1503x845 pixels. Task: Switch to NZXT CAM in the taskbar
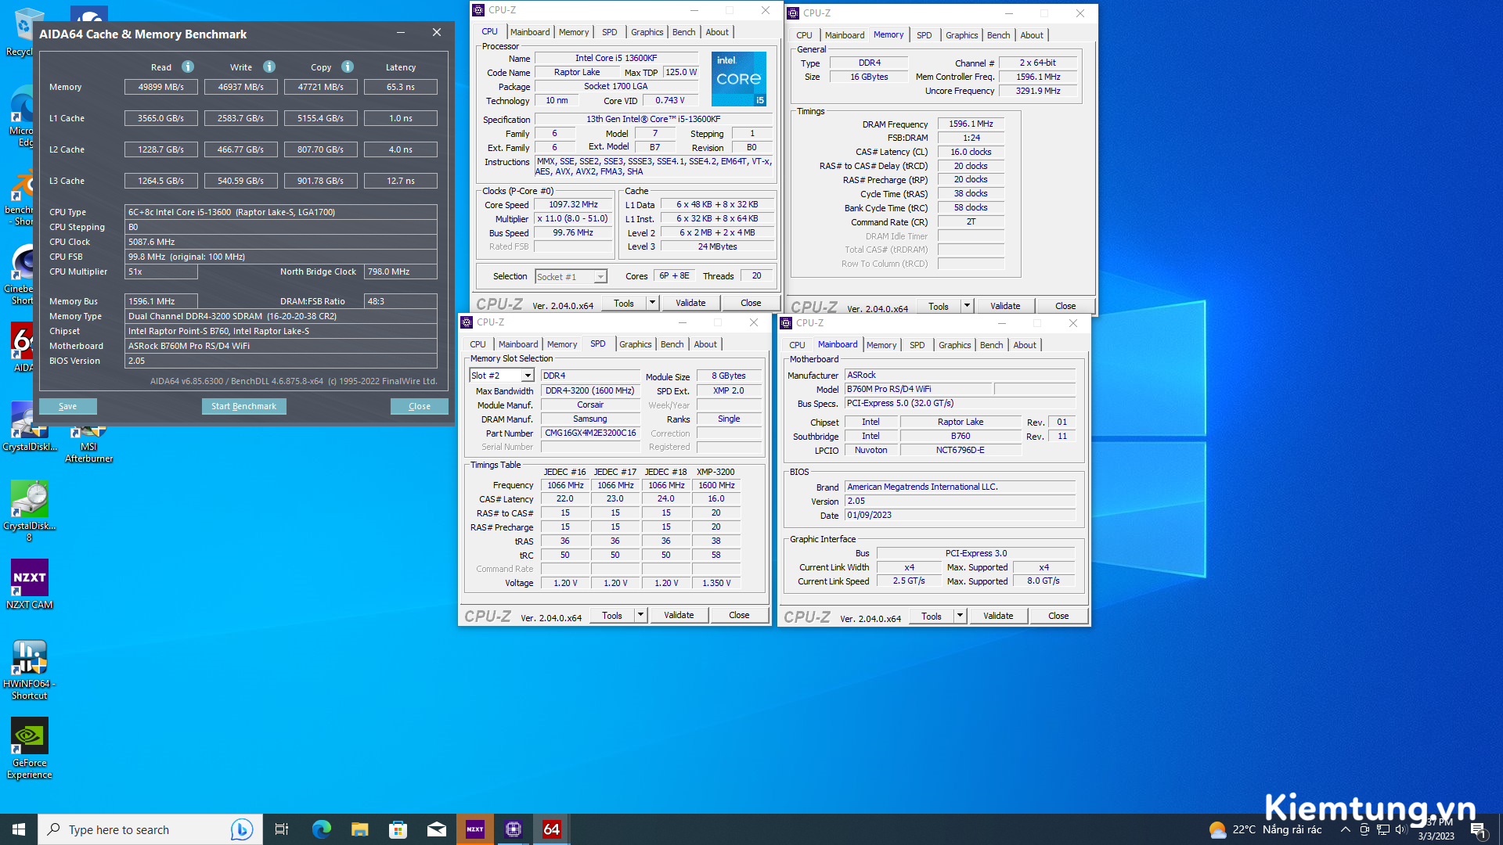pyautogui.click(x=475, y=829)
